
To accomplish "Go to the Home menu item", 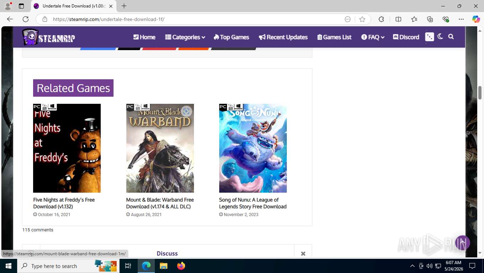I will pos(144,37).
